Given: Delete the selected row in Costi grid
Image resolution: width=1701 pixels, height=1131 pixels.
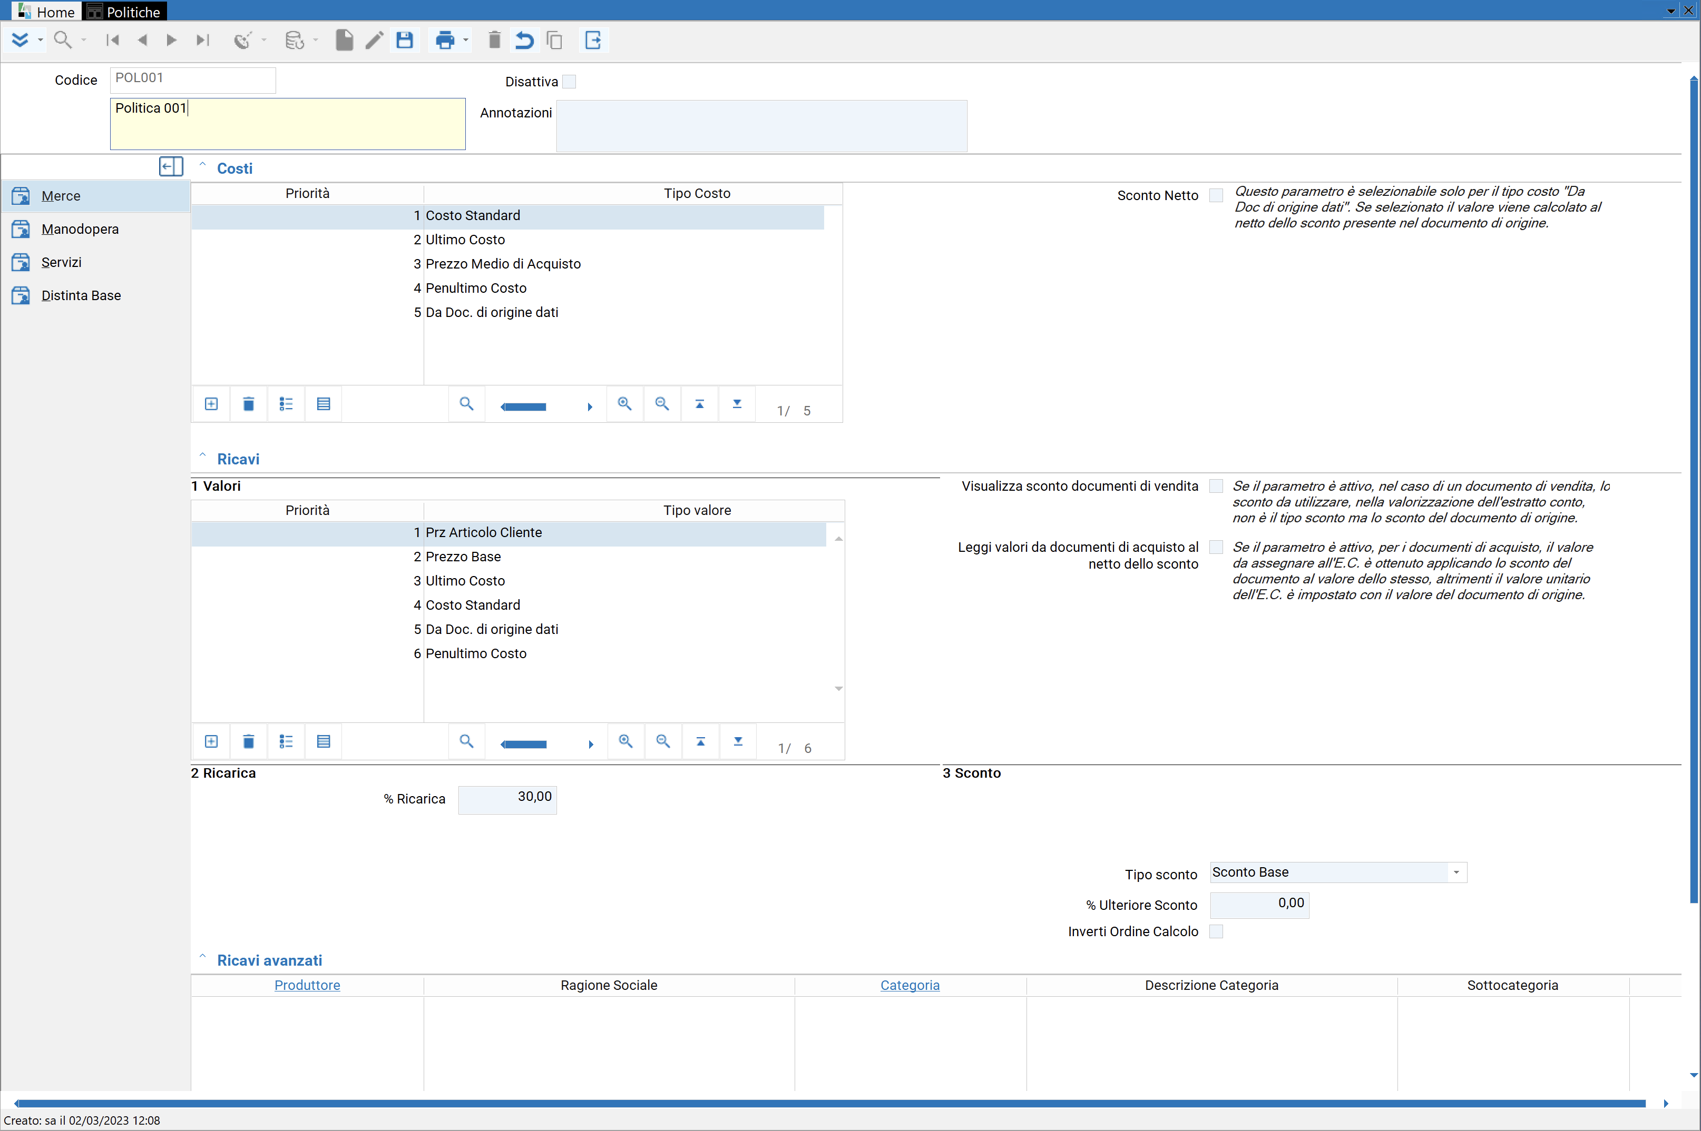Looking at the screenshot, I should click(x=248, y=404).
